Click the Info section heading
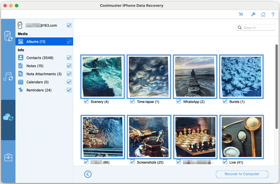 click(x=21, y=50)
